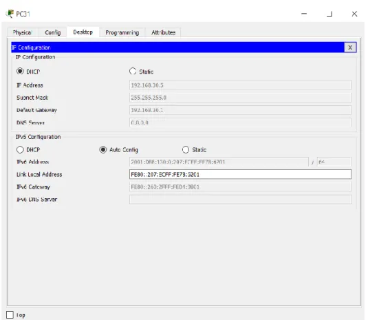Click the Subnet Mask field
The width and height of the screenshot is (368, 320).
pos(240,98)
